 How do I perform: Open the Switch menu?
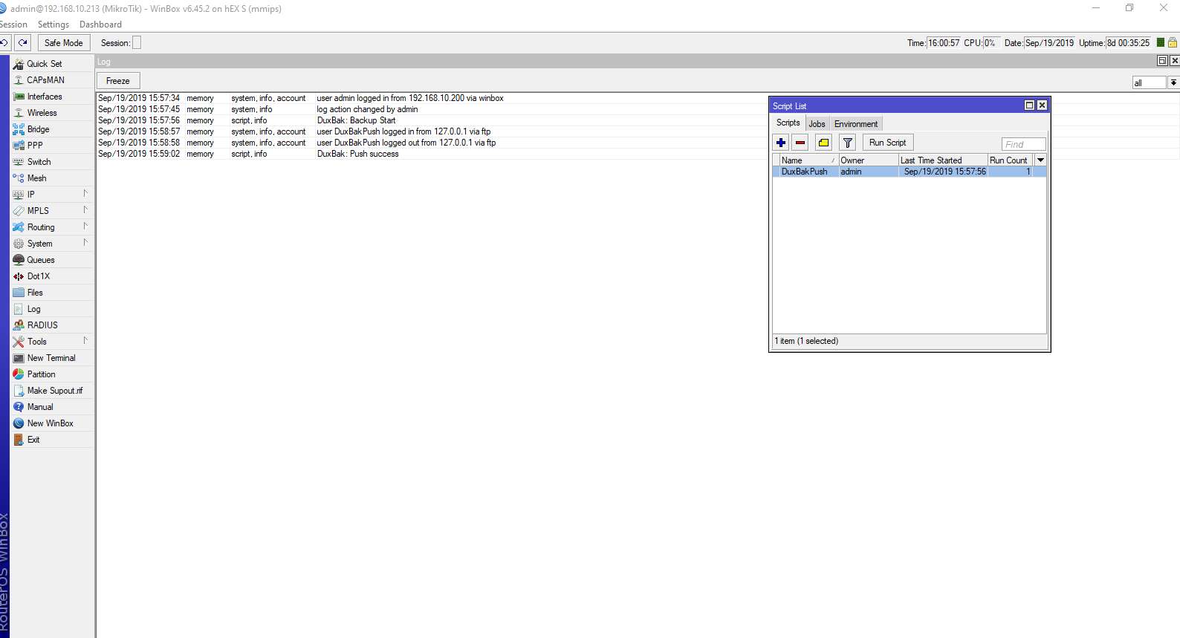(x=52, y=162)
